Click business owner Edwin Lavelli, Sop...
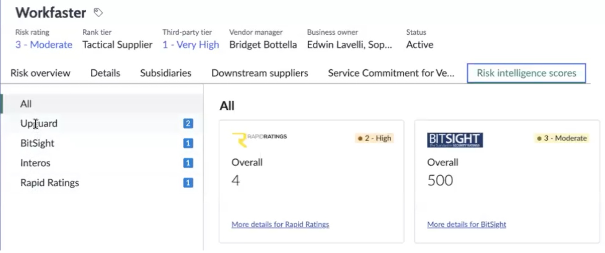The width and height of the screenshot is (605, 253). pos(350,45)
